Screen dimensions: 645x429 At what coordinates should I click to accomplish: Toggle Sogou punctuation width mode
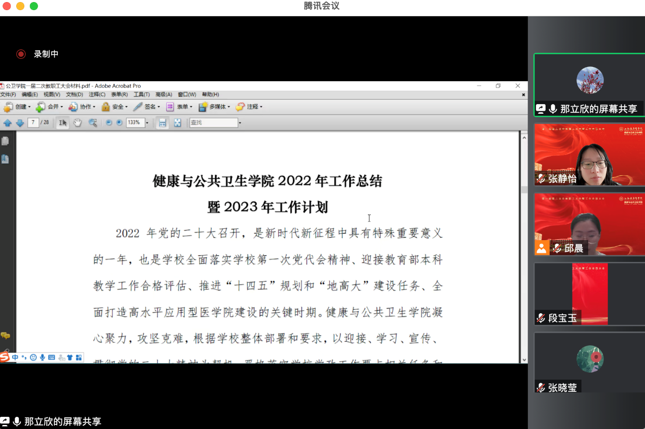point(24,357)
